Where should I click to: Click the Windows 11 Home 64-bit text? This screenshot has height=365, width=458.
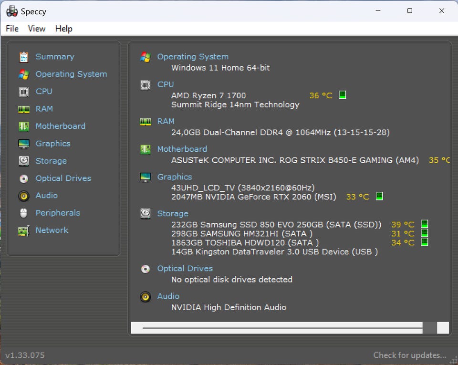pos(220,68)
